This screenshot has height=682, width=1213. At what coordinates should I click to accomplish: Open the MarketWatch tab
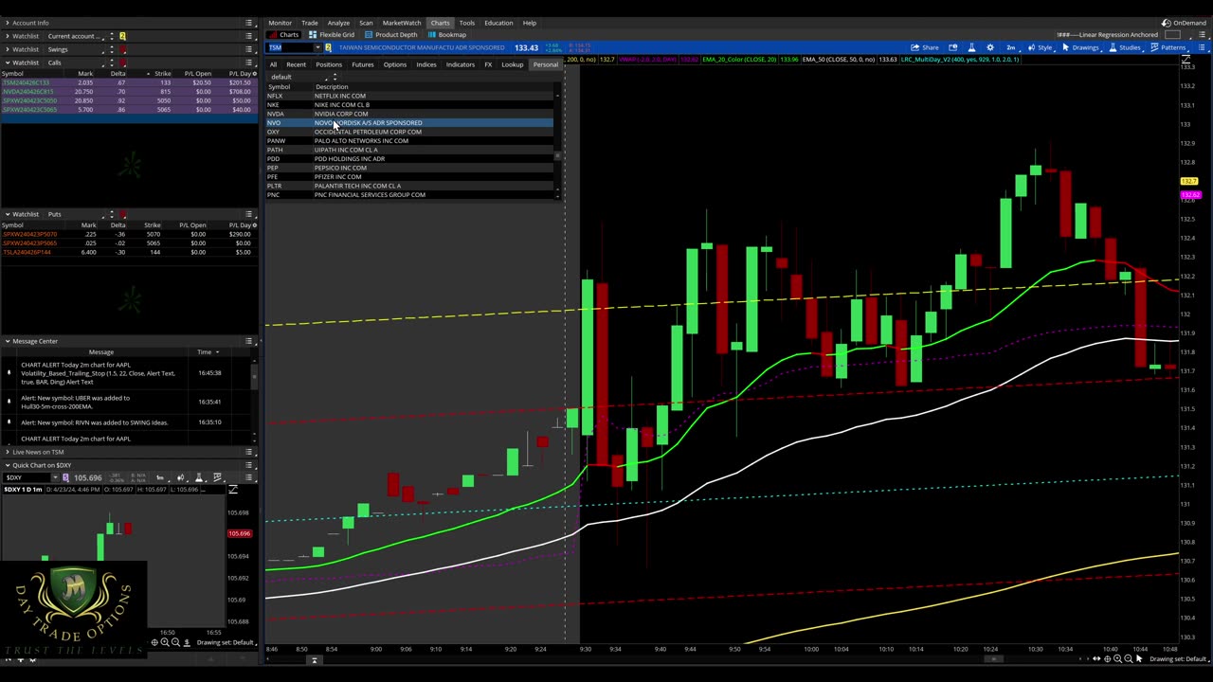click(402, 23)
